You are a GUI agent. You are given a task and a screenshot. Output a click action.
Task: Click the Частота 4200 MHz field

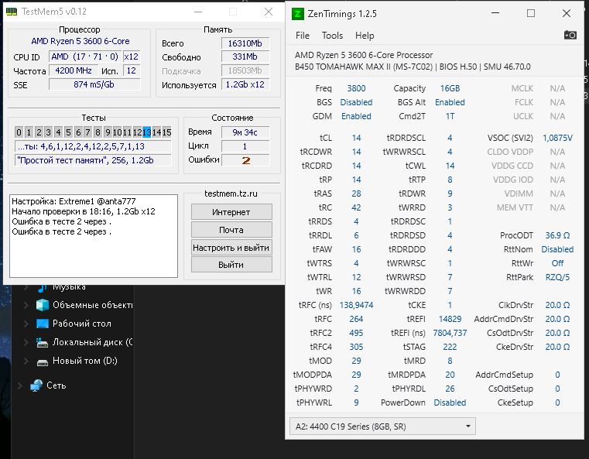pyautogui.click(x=74, y=70)
